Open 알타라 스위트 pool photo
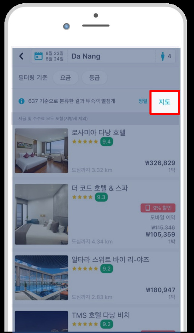The height and width of the screenshot is (333, 194). [41, 277]
